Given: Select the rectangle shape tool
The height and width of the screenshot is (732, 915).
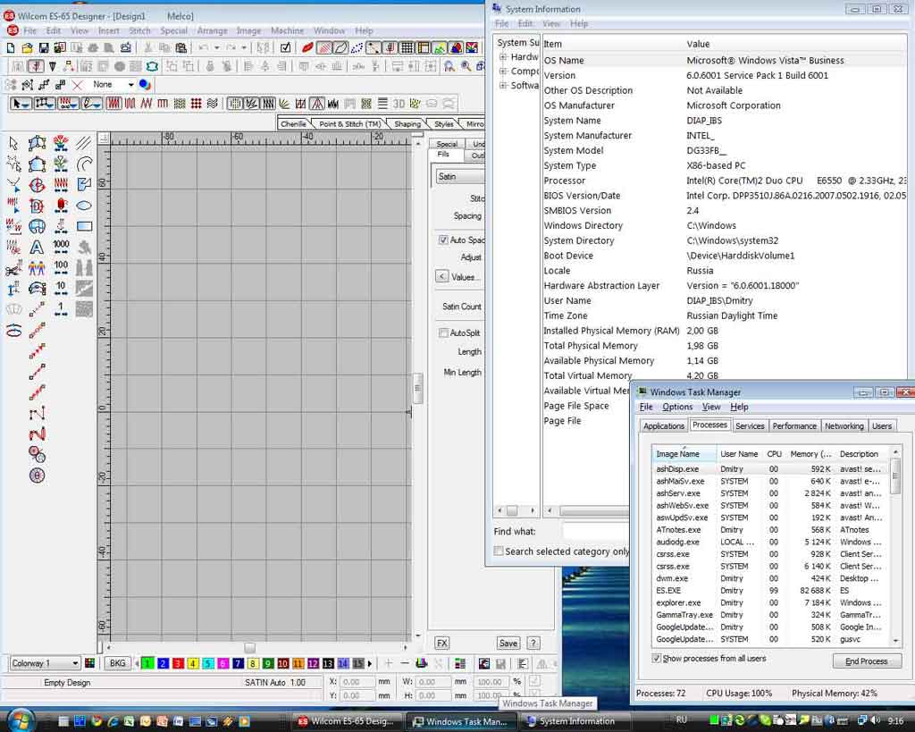Looking at the screenshot, I should pyautogui.click(x=84, y=226).
